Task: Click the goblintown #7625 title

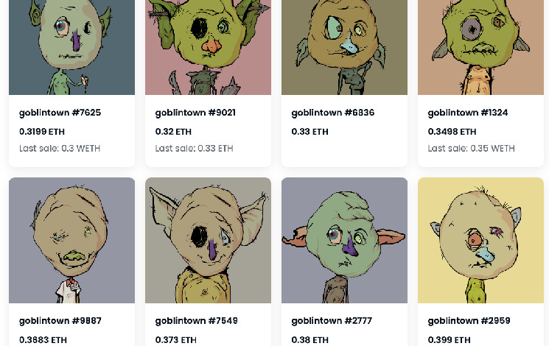Action: [x=60, y=113]
